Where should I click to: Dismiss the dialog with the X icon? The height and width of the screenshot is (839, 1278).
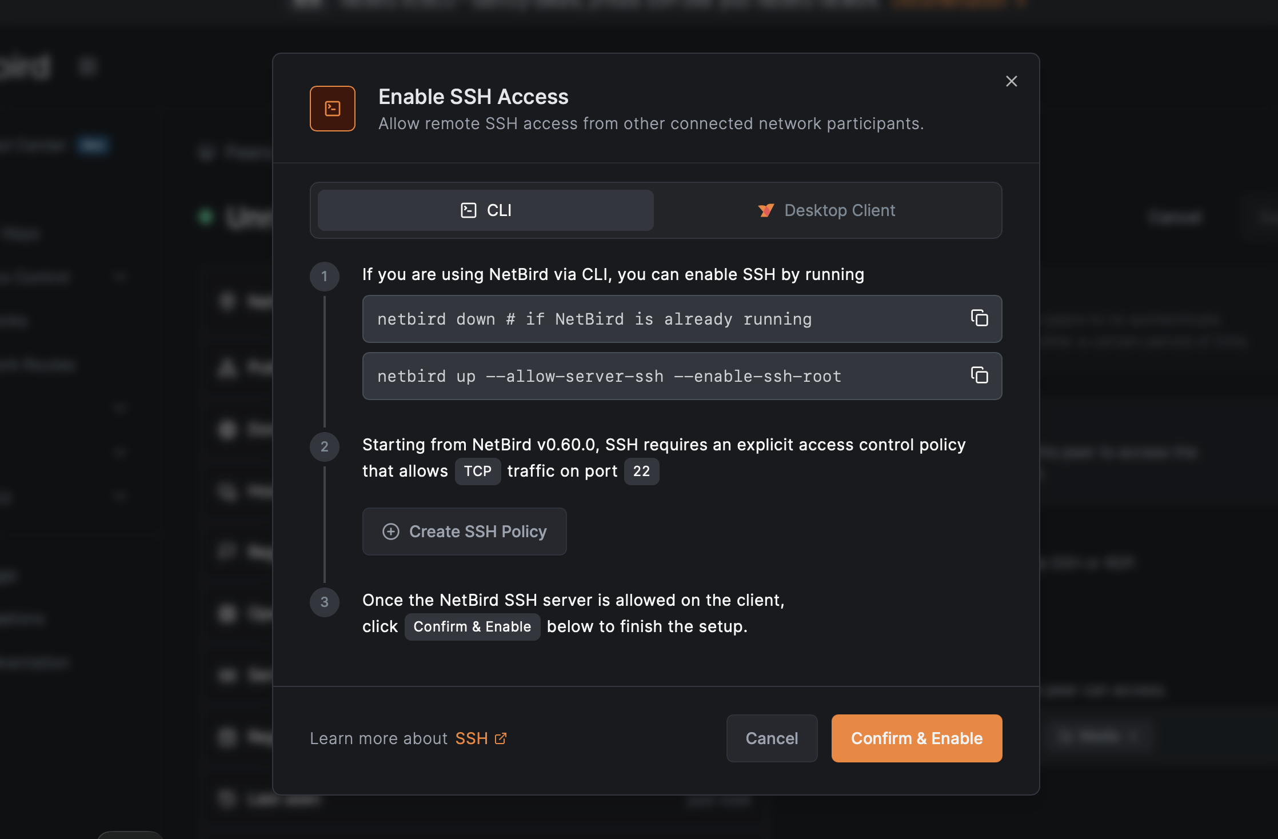tap(1011, 81)
